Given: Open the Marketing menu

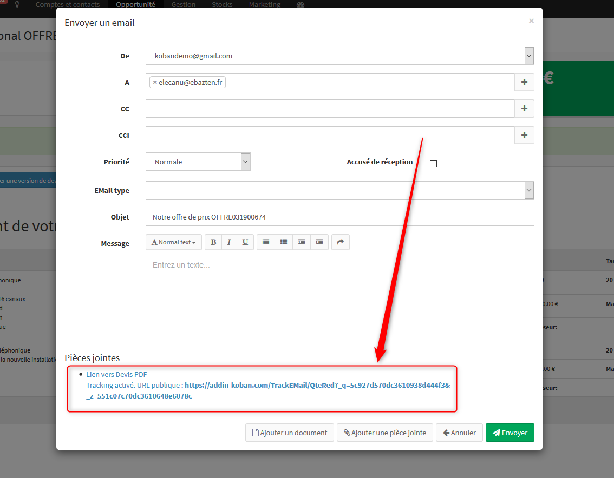Looking at the screenshot, I should 265,5.
